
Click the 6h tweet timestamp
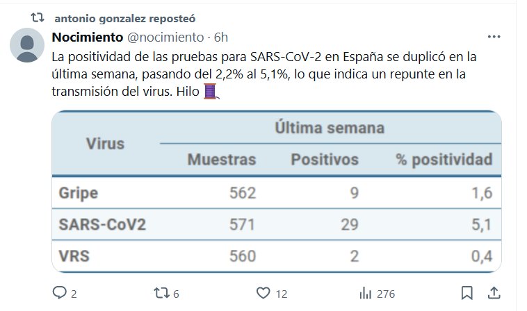[x=221, y=36]
